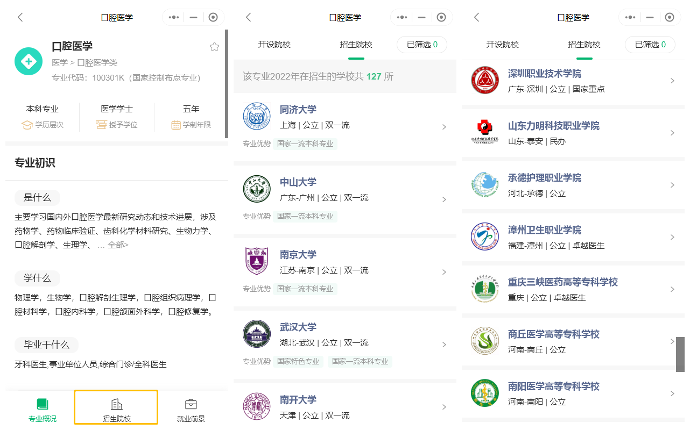
Task: Open middle panel three-dots menu
Action: pos(402,17)
